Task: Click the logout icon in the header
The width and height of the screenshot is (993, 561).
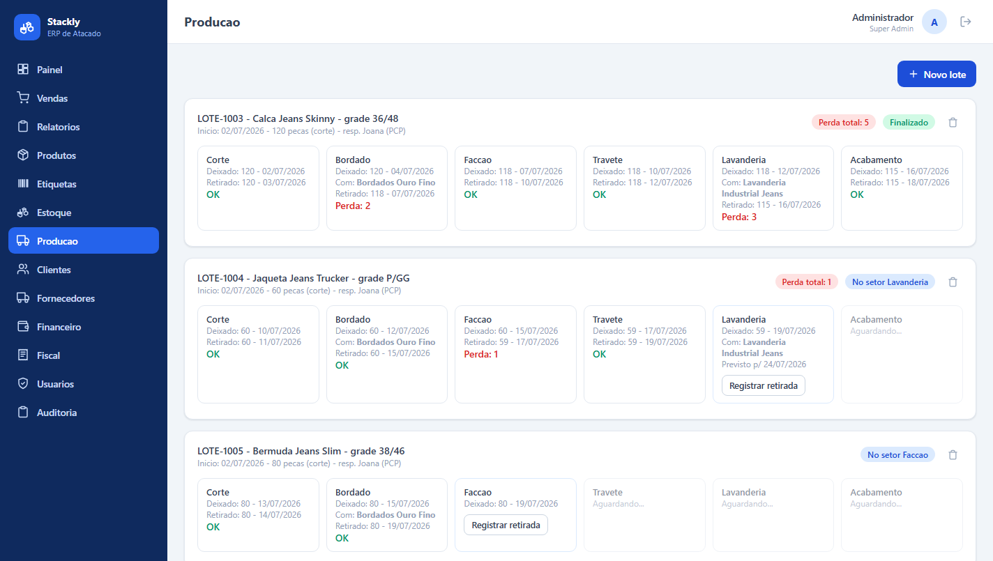Action: (966, 22)
